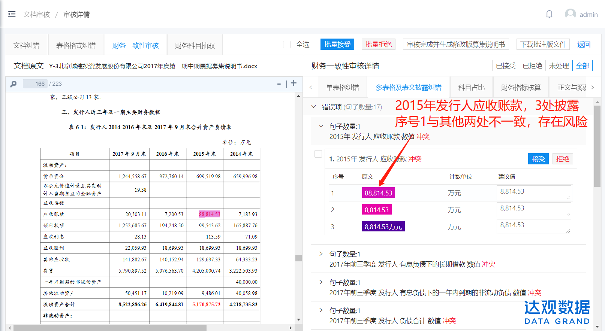Collapse the 错误项 section
605x331 pixels.
pos(314,107)
